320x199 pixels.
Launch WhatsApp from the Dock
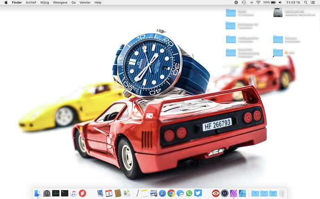[x=189, y=193]
